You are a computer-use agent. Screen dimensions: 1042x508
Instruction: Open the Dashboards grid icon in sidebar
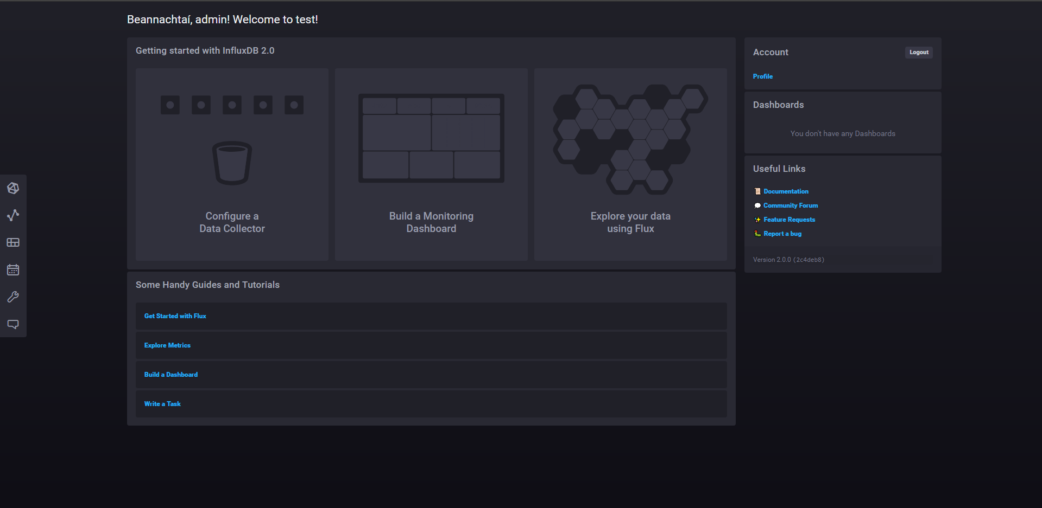(x=13, y=242)
